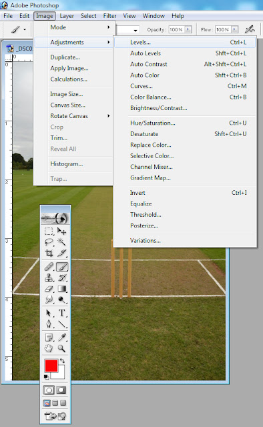Select the Eyedropper tool

61,338
